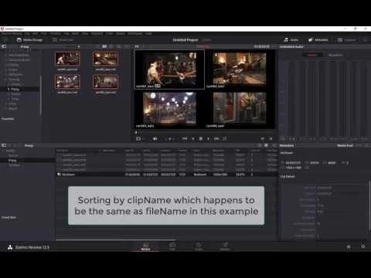
Task: Switch to the Color page tab
Action: (x=199, y=246)
